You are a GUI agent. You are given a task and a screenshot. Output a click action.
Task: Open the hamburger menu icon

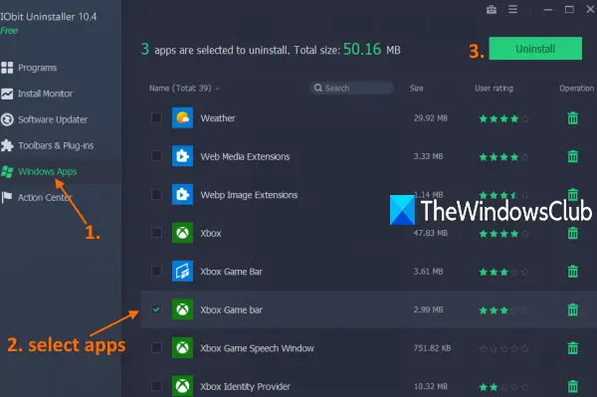pos(512,9)
